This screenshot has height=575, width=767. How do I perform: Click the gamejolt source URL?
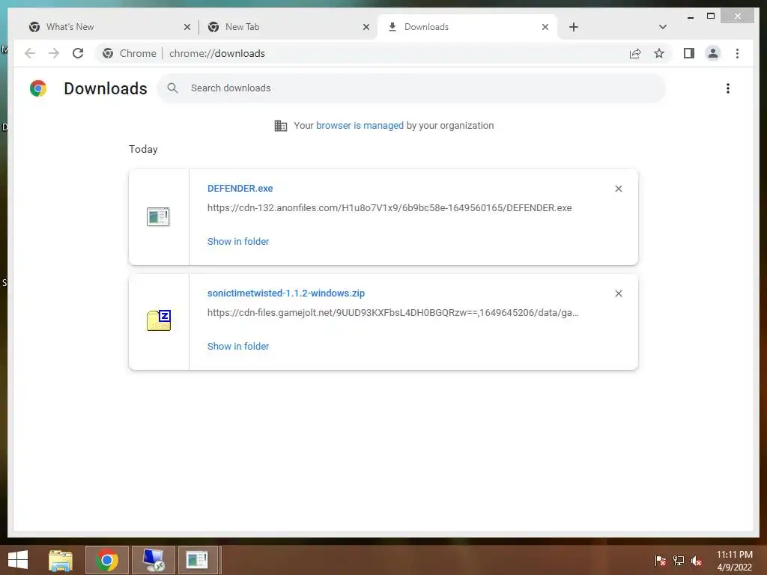point(392,312)
